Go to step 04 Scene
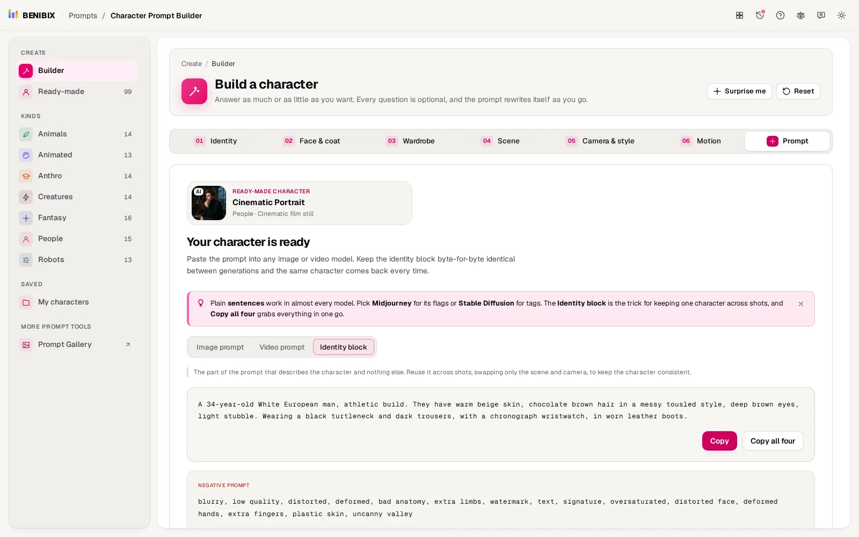 tap(500, 141)
